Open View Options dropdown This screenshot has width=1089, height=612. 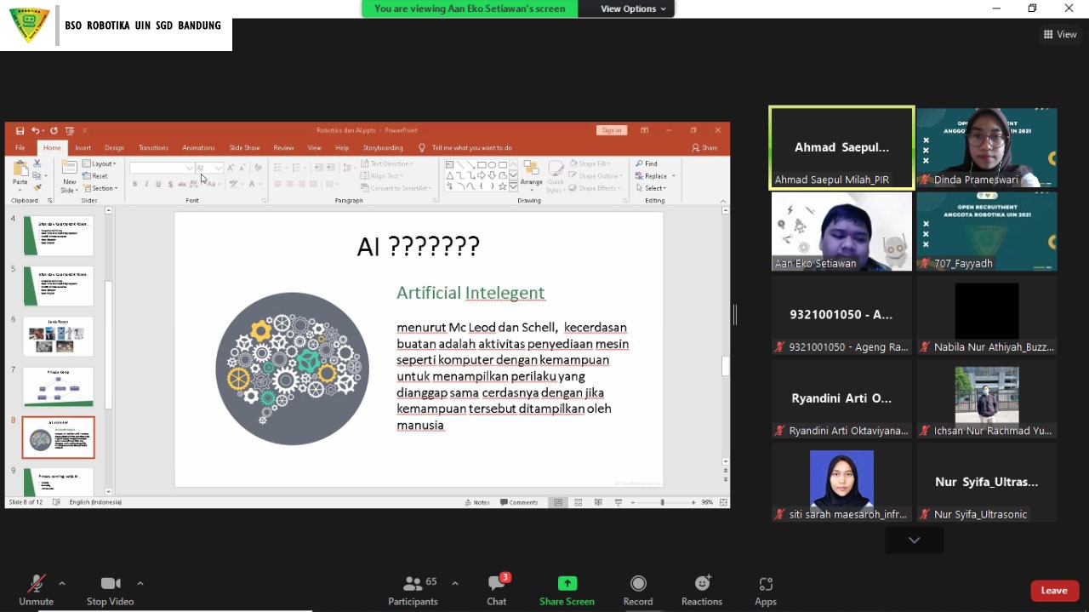(633, 9)
